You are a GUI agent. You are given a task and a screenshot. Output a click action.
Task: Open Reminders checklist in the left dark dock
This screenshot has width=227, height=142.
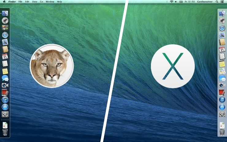point(5,64)
